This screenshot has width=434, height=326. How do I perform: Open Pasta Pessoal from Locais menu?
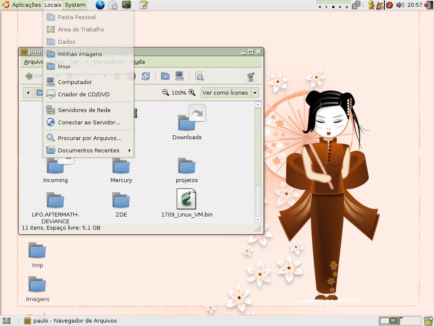(x=89, y=17)
